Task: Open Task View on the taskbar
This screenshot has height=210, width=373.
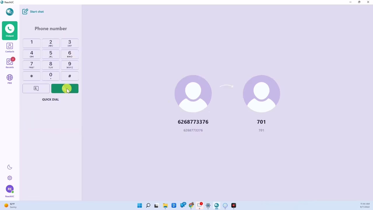Action: pos(156,205)
